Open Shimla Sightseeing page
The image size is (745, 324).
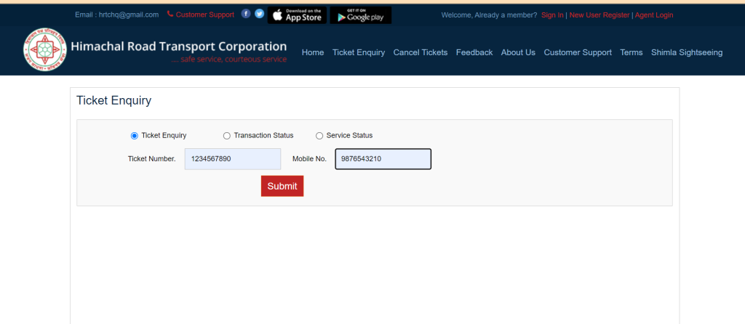click(x=687, y=52)
